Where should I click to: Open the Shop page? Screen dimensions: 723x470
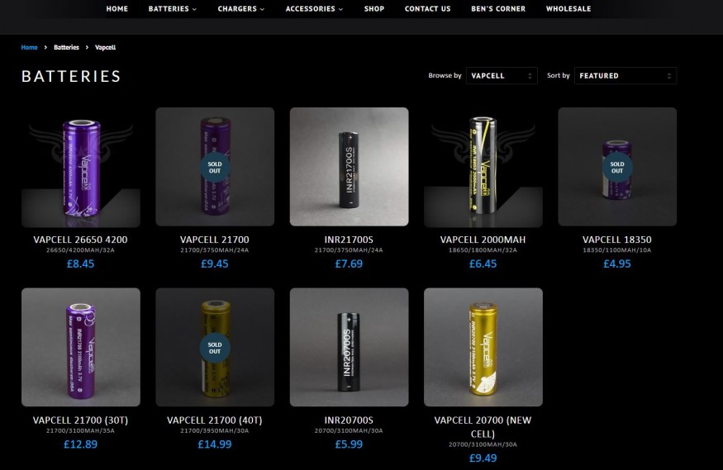374,9
